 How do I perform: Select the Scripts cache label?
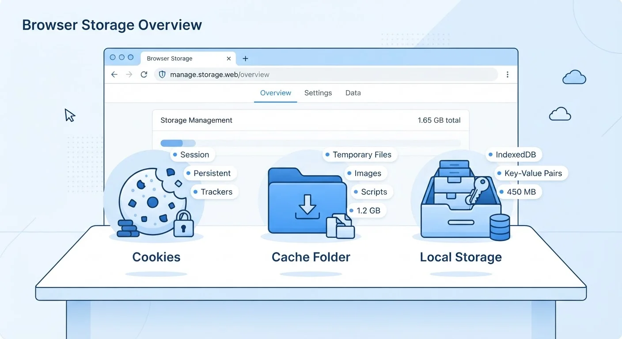tap(372, 192)
